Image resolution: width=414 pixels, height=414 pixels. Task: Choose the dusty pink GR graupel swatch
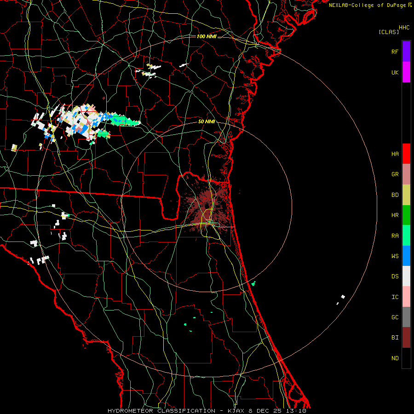pyautogui.click(x=406, y=174)
